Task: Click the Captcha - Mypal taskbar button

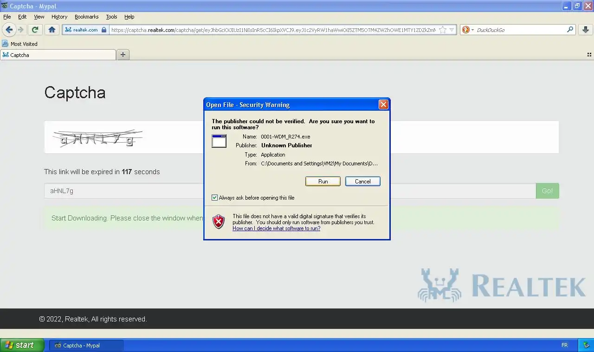Action: tap(86, 346)
